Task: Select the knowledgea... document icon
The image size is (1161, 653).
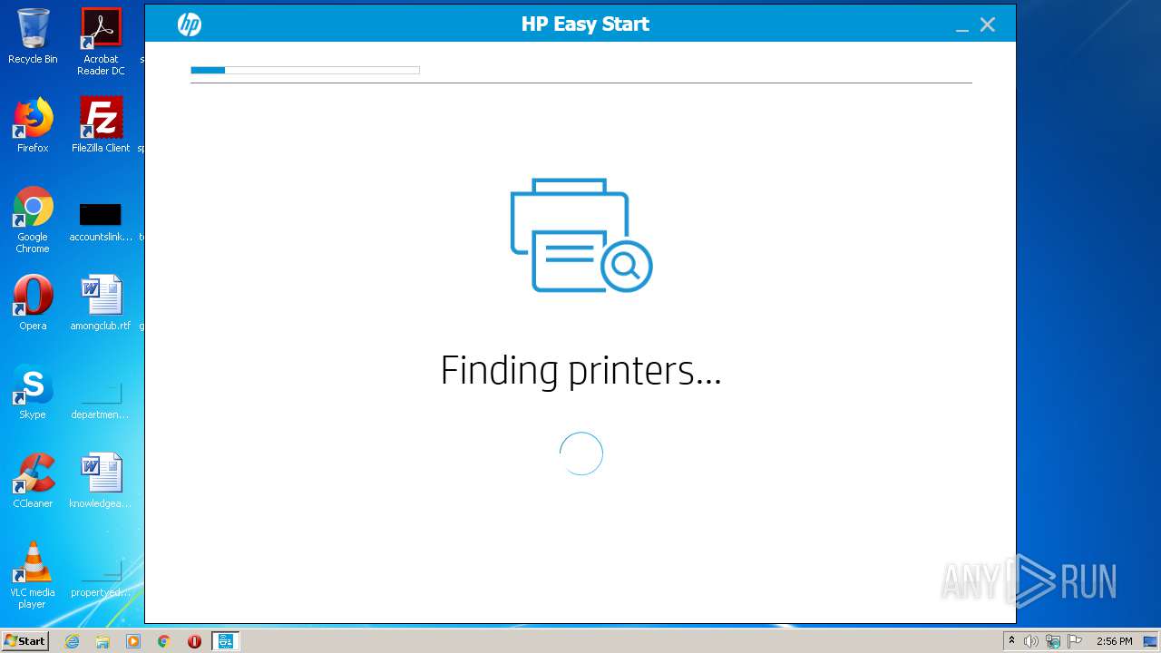Action: point(101,481)
